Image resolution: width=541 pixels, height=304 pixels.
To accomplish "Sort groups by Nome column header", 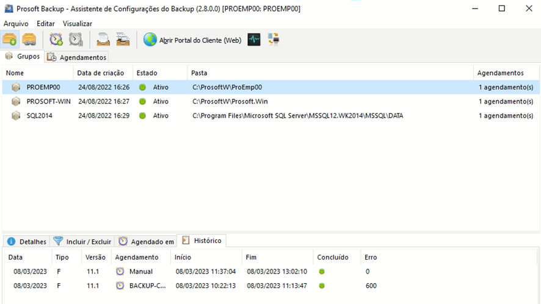I will click(38, 73).
